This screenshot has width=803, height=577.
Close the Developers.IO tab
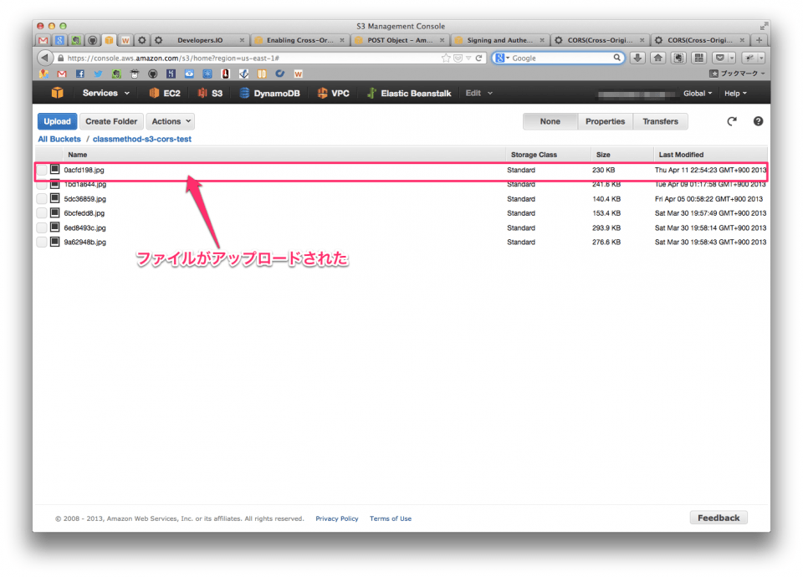243,40
